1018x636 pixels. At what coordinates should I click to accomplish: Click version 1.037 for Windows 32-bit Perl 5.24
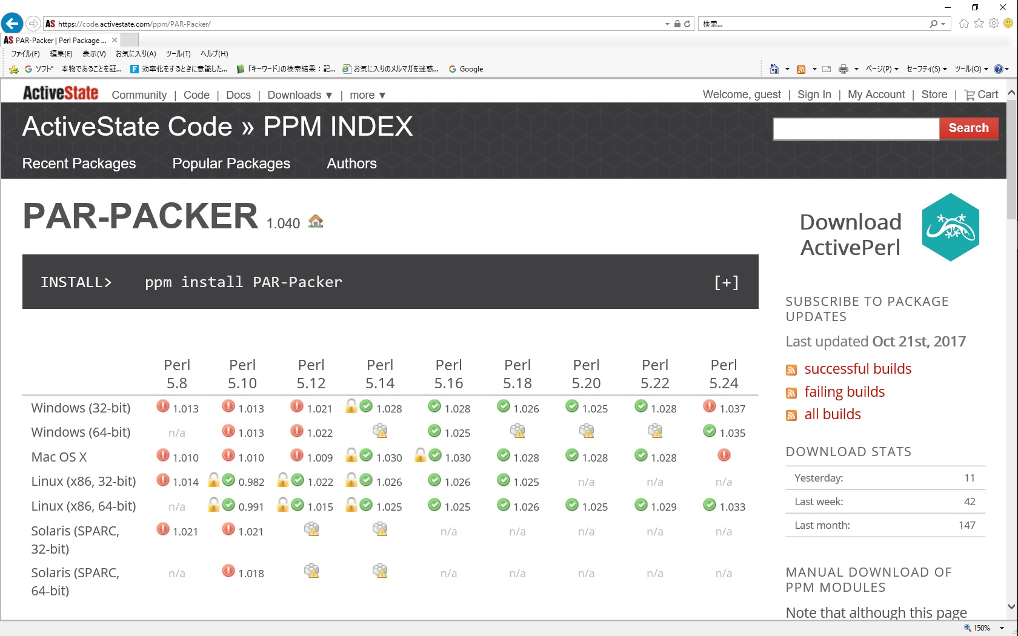(x=732, y=409)
